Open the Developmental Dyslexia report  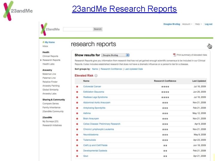[95, 151]
